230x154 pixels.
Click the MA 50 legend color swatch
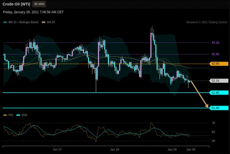click(44, 22)
